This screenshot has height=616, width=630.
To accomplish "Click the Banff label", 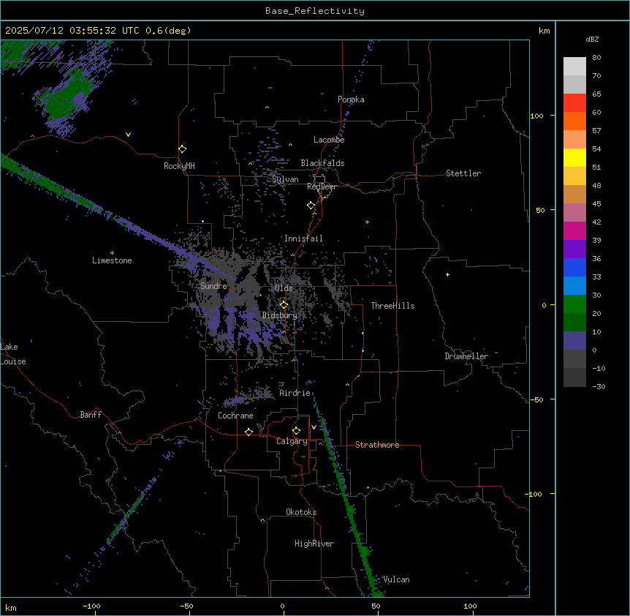I will click(x=91, y=415).
